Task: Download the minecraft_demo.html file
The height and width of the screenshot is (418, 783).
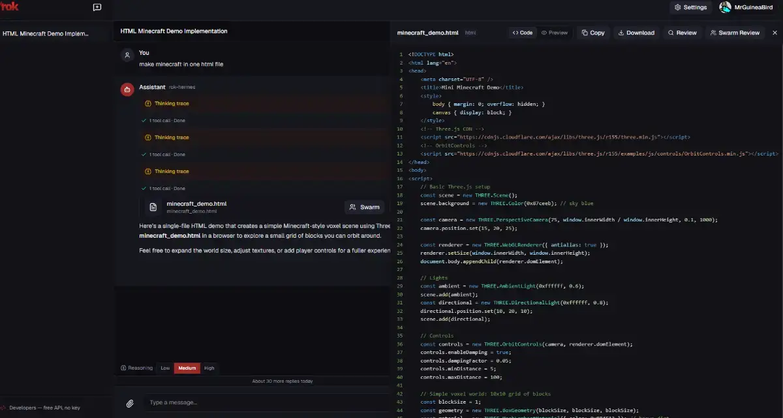Action: coord(636,33)
